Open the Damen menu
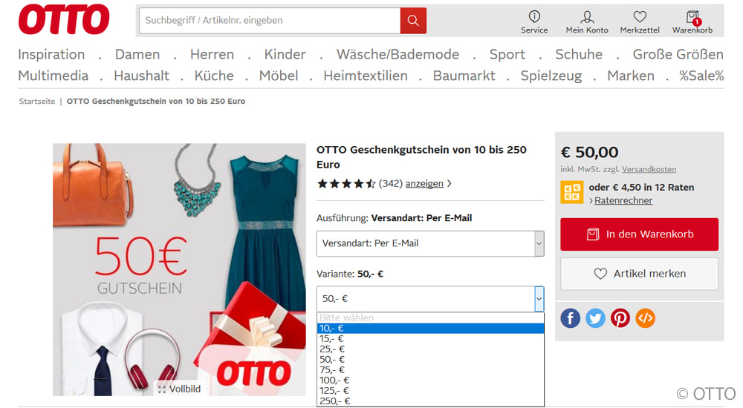Image resolution: width=743 pixels, height=408 pixels. point(137,54)
